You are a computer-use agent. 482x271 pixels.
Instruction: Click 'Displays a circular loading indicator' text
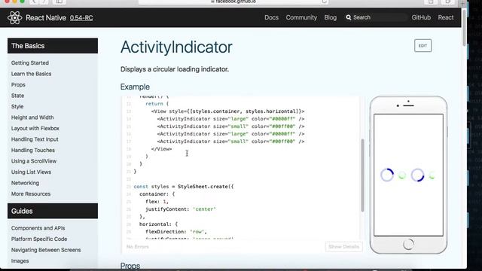click(175, 69)
